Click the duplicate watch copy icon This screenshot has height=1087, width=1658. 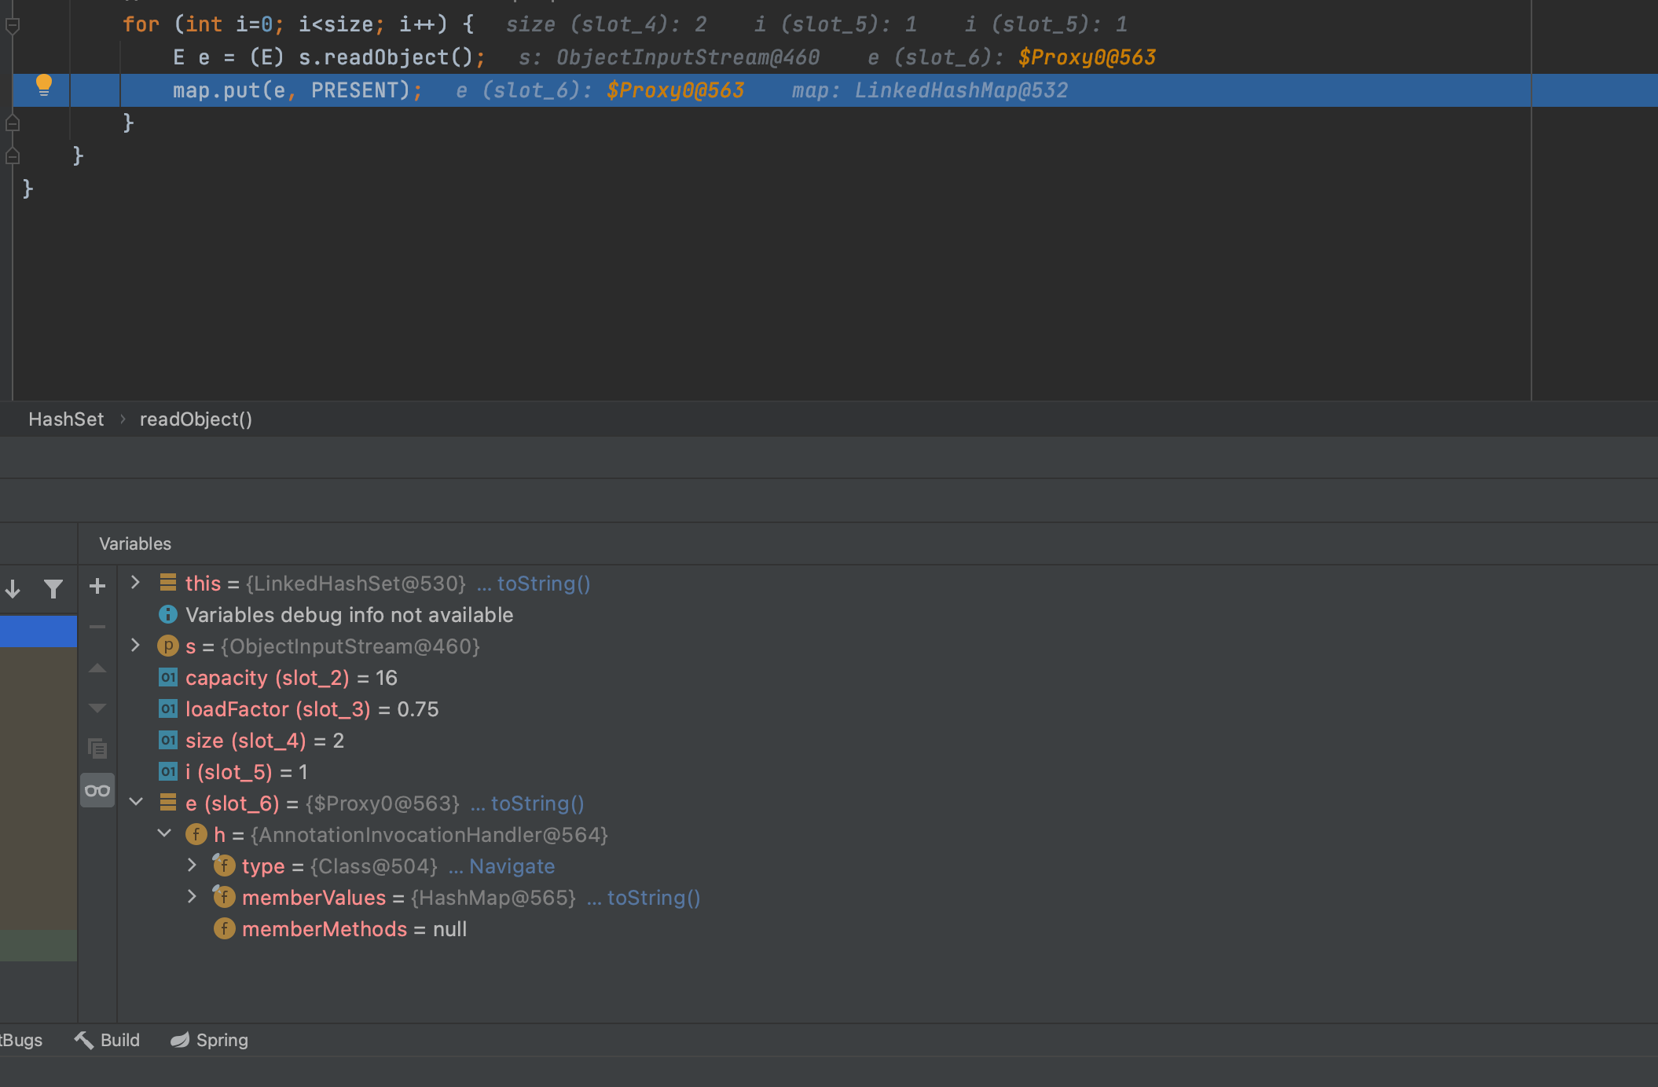click(97, 748)
